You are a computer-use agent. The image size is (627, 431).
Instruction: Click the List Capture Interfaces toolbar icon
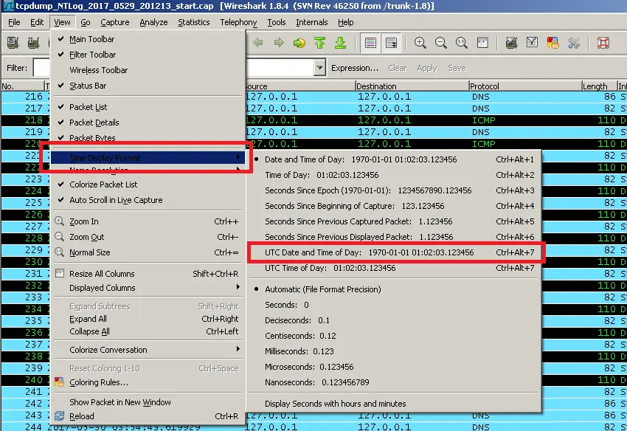[x=13, y=42]
